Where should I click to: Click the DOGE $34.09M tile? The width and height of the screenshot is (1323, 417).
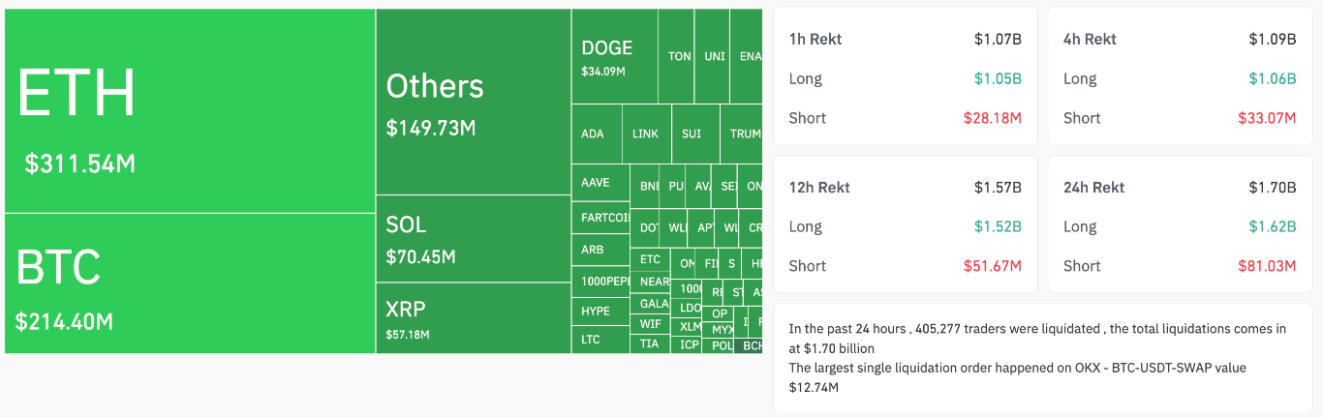coord(614,57)
